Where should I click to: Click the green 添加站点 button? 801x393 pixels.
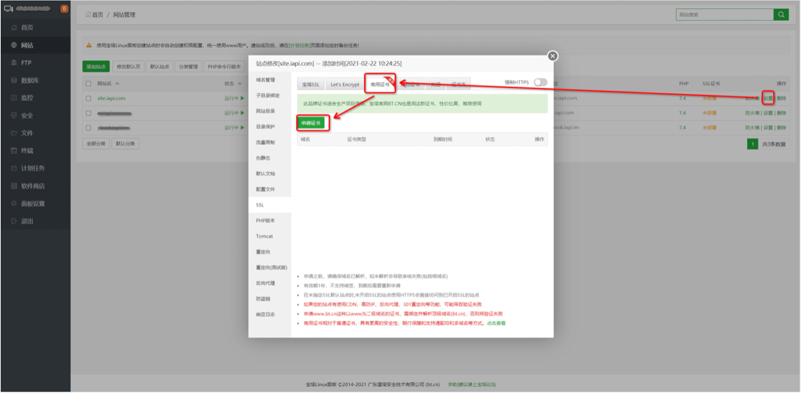96,67
